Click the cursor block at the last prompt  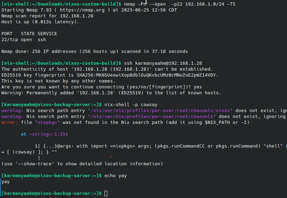106,193
